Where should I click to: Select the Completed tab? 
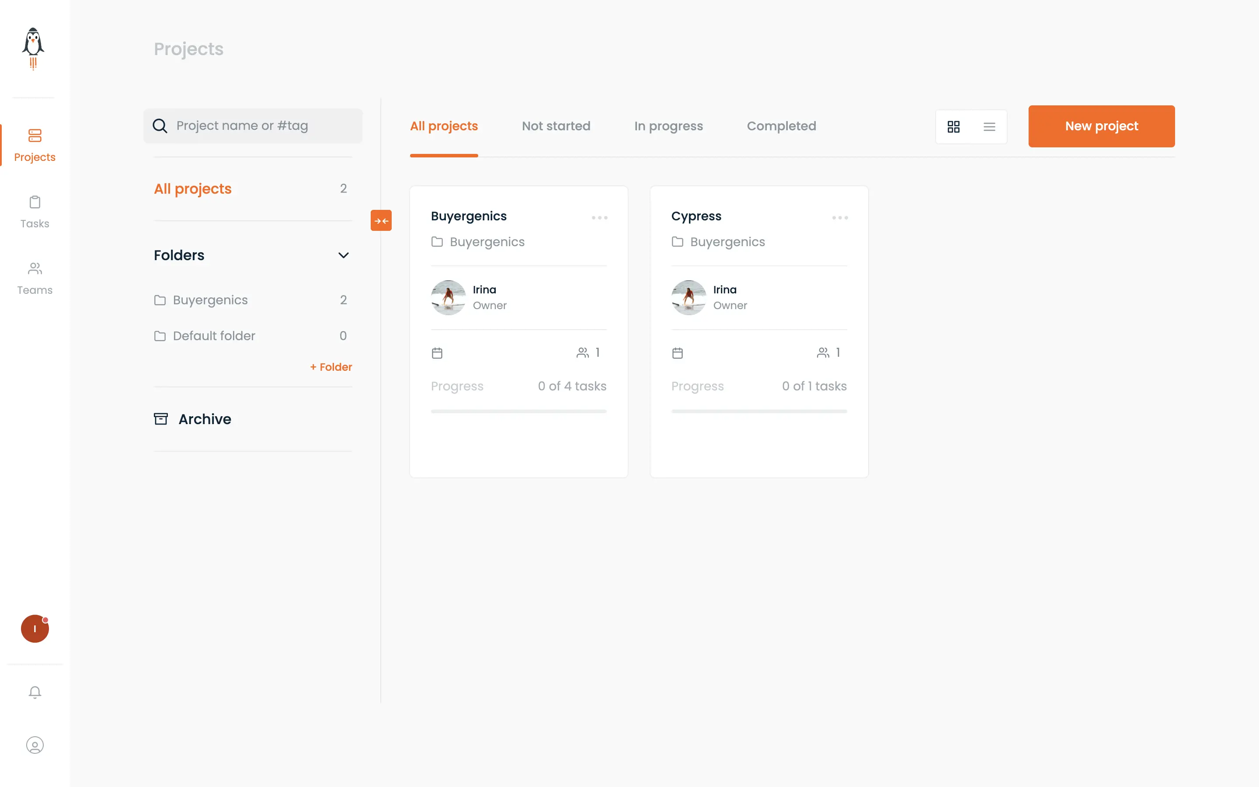click(x=782, y=126)
